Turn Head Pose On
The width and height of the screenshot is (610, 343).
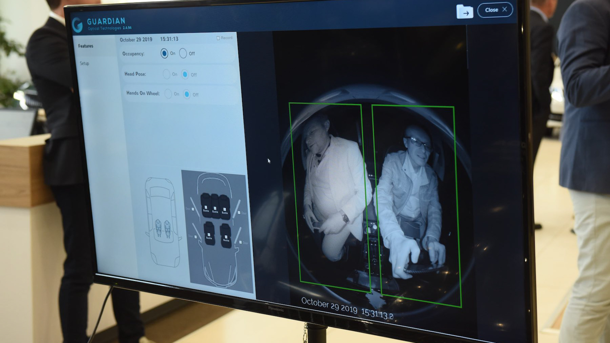point(166,74)
